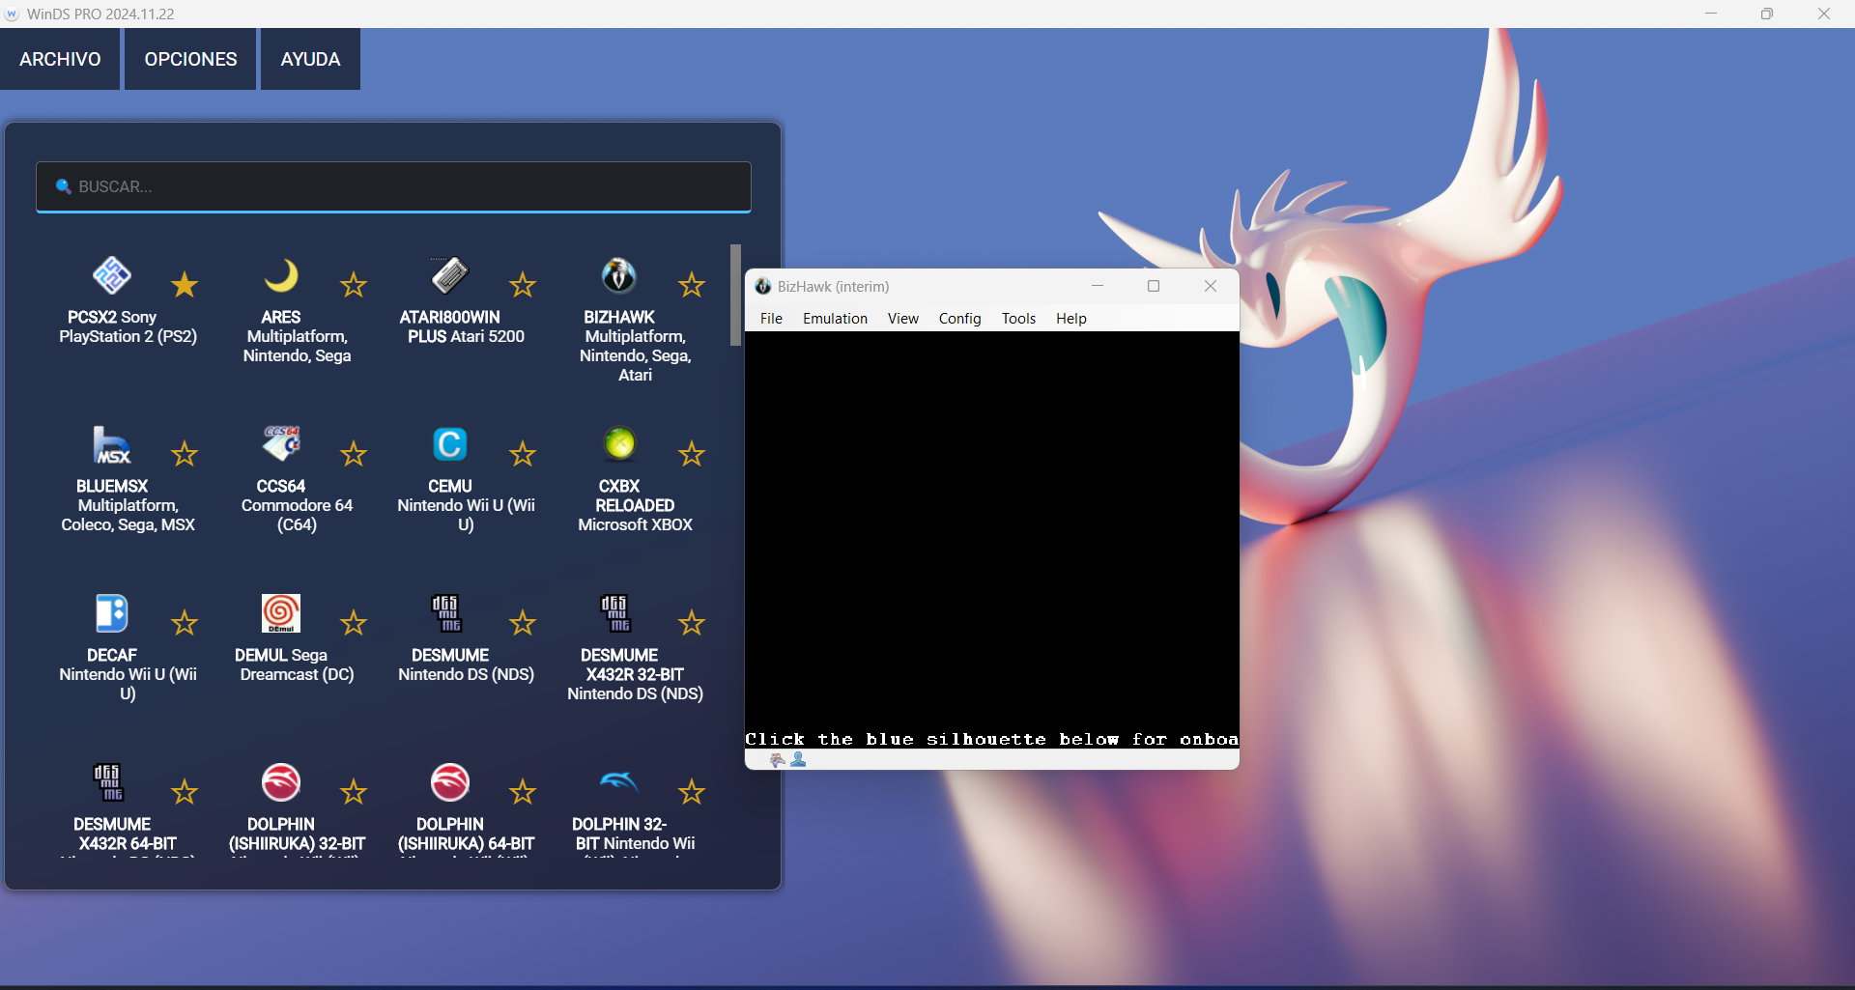Click the BizHawk title bar app icon

click(x=763, y=286)
